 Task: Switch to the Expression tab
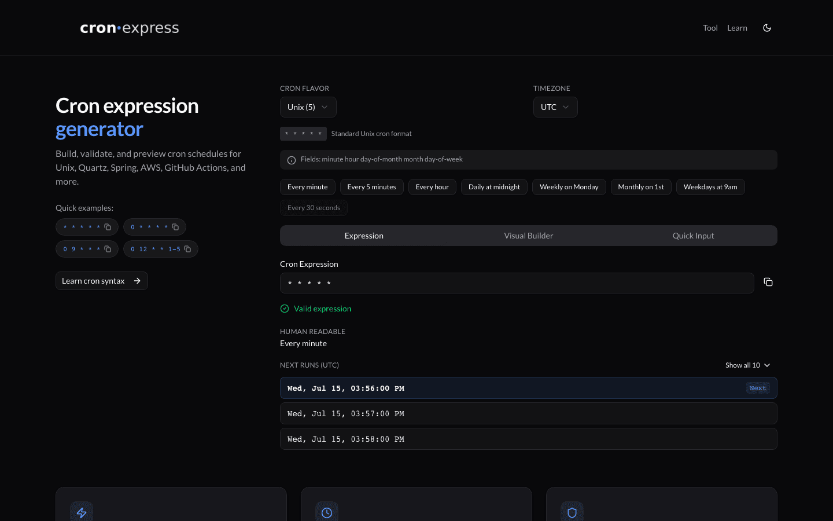pyautogui.click(x=364, y=236)
